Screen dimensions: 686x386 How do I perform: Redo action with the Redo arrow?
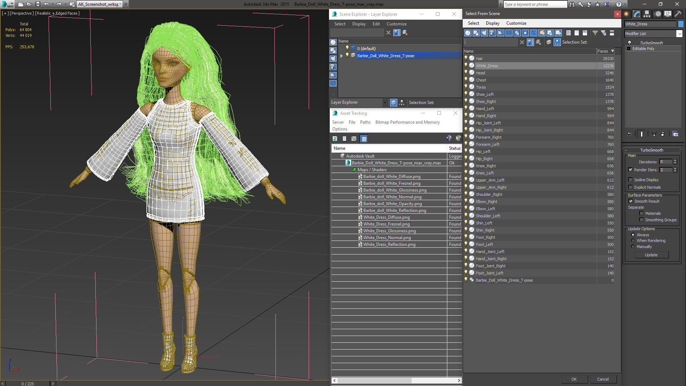59,4
